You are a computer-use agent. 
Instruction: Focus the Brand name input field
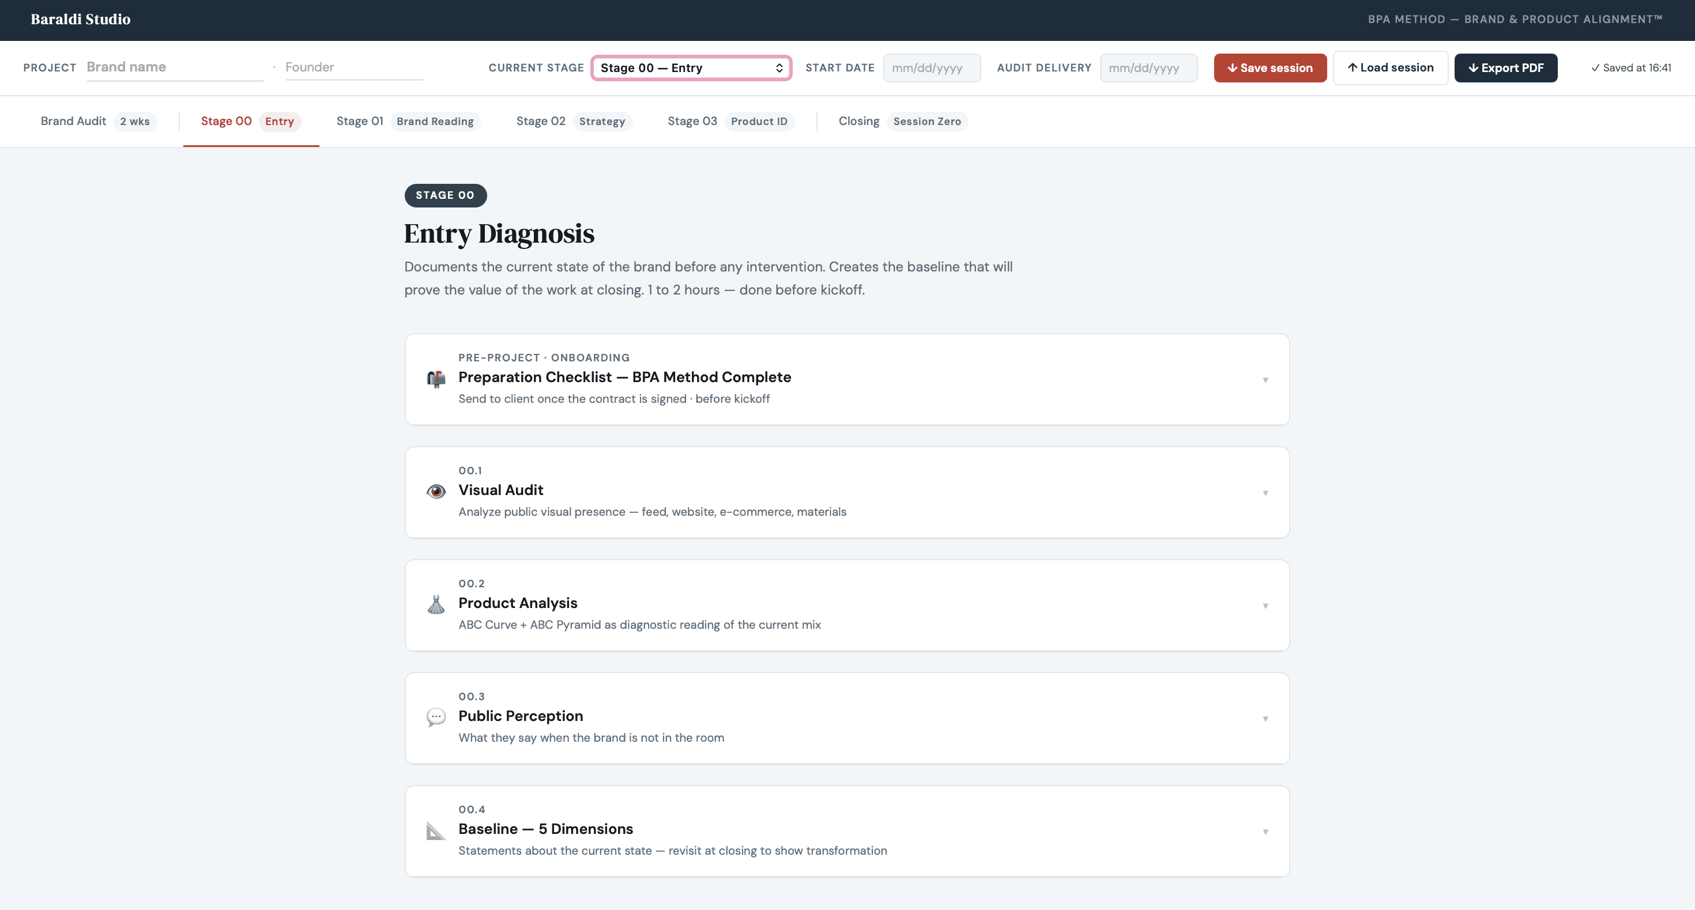click(x=174, y=67)
